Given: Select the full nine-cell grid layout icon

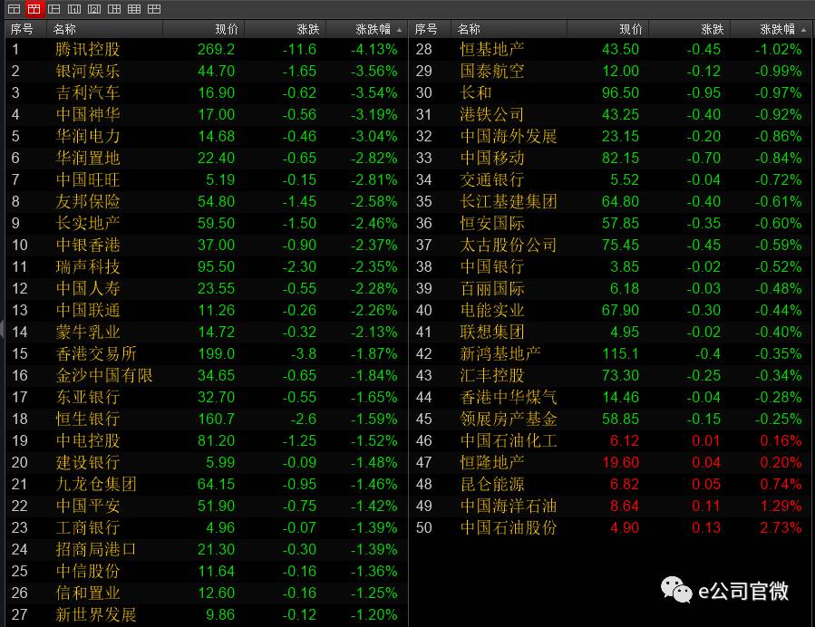Looking at the screenshot, I should pos(134,9).
